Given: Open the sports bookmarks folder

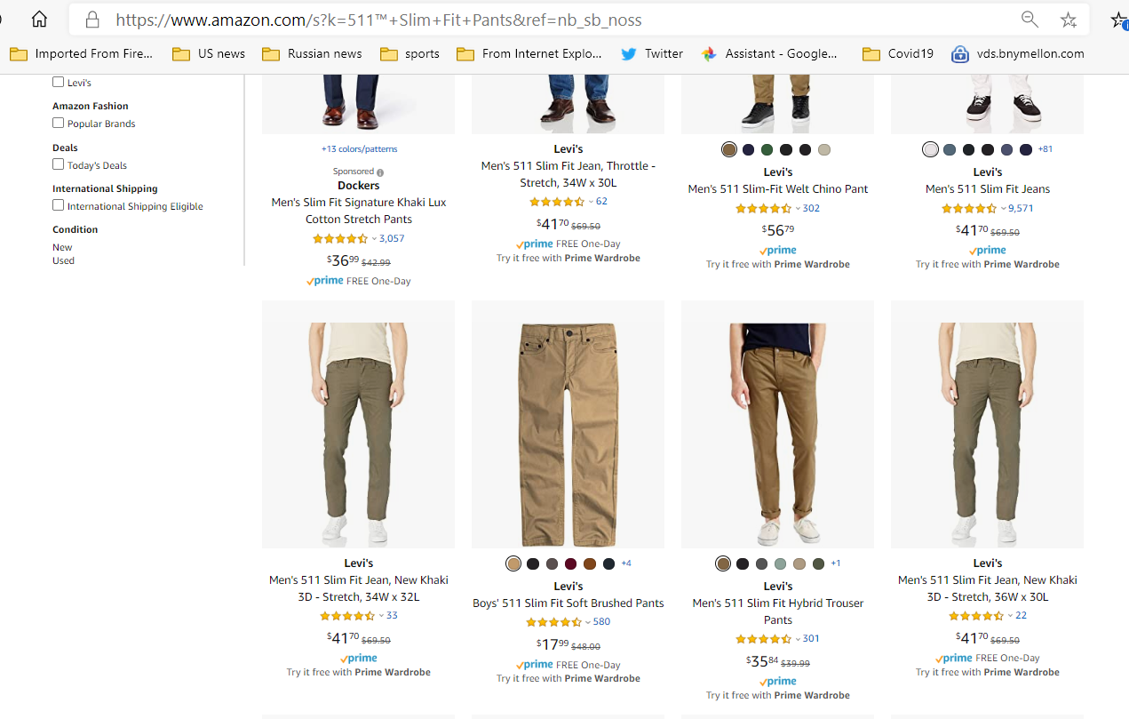Looking at the screenshot, I should pyautogui.click(x=409, y=53).
